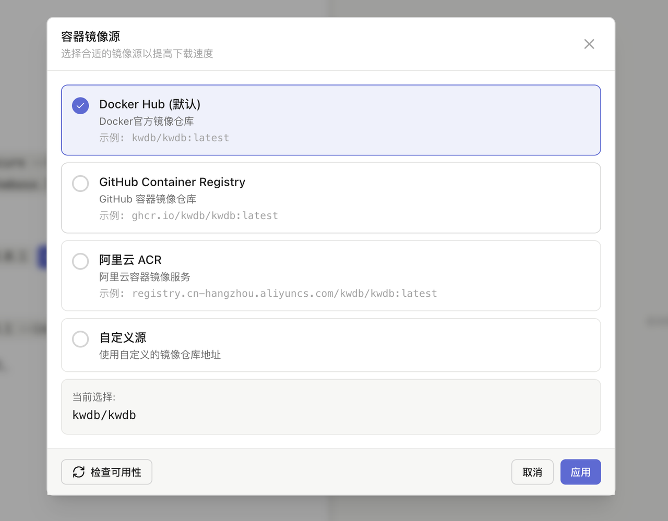The height and width of the screenshot is (521, 668).
Task: Click the 使用自定义的镜像仓库地址 description
Action: point(160,355)
